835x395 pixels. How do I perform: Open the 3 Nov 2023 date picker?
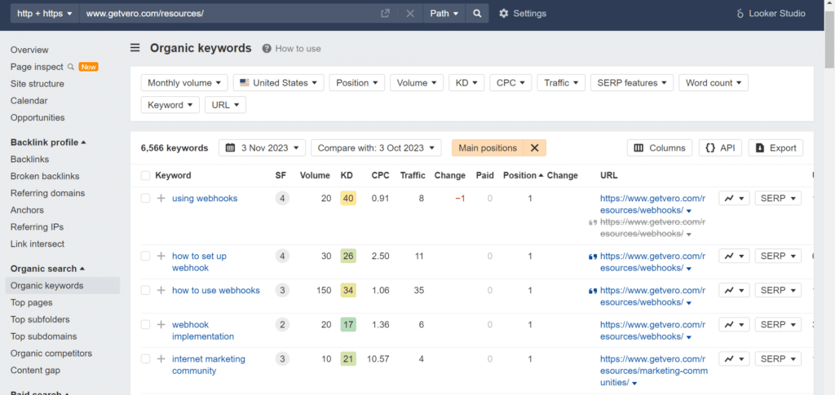pos(262,147)
